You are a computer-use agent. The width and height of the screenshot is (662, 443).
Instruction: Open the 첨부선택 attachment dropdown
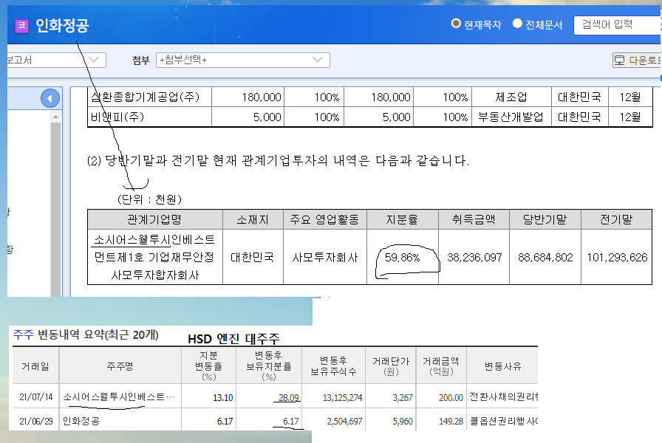242,60
